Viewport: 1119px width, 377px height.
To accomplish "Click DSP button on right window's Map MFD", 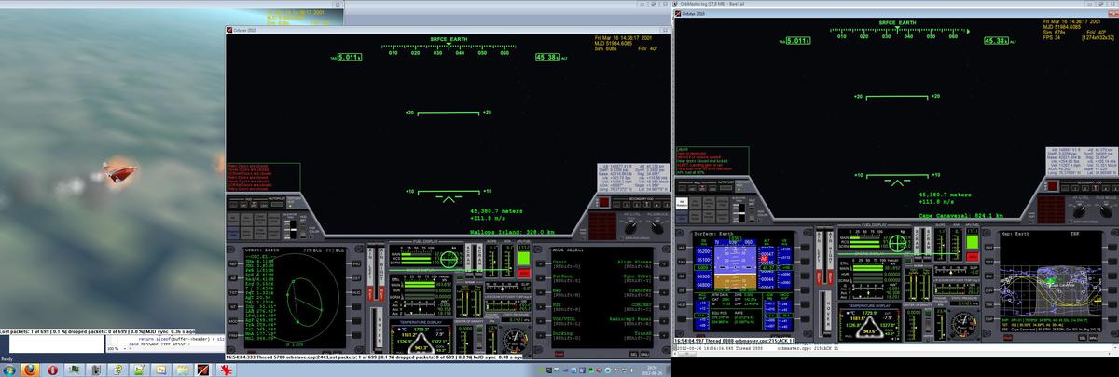I will [x=988, y=319].
